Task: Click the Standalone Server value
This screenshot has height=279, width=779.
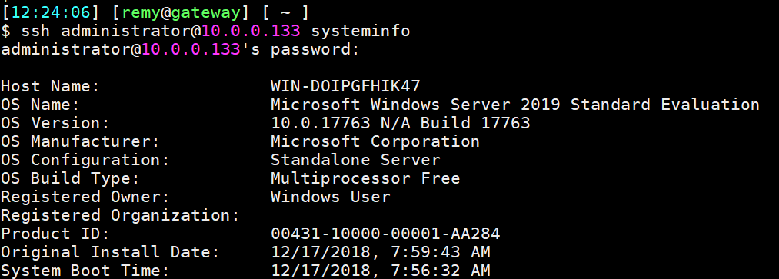Action: (355, 160)
